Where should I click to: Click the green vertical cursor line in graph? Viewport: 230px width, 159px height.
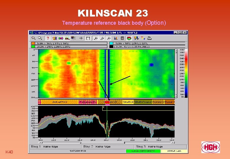click(x=107, y=122)
